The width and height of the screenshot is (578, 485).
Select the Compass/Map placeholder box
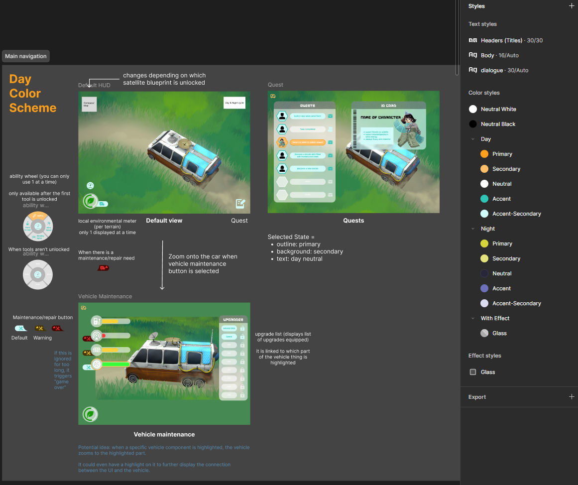(89, 104)
